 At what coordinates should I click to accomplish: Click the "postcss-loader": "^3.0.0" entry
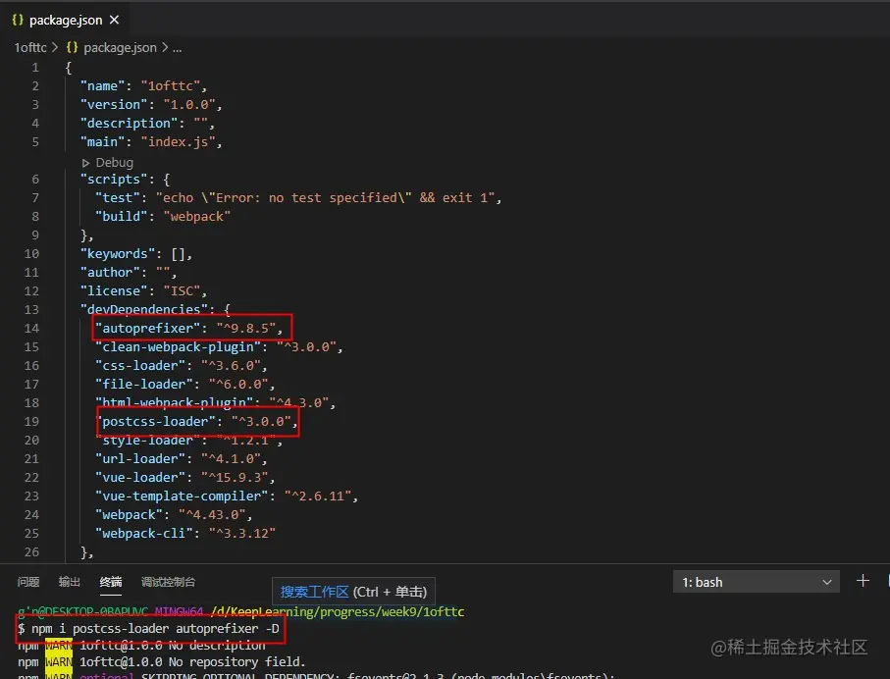(196, 422)
